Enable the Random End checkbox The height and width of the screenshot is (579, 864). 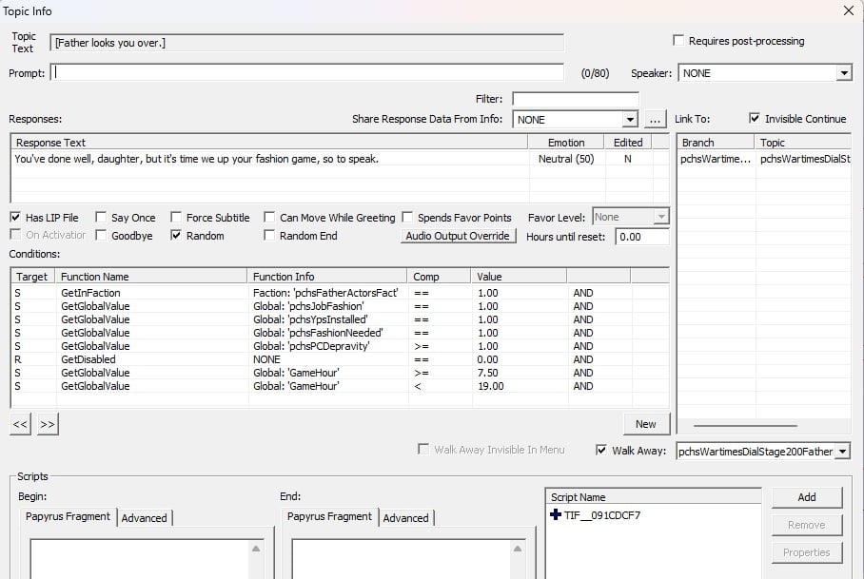point(269,236)
